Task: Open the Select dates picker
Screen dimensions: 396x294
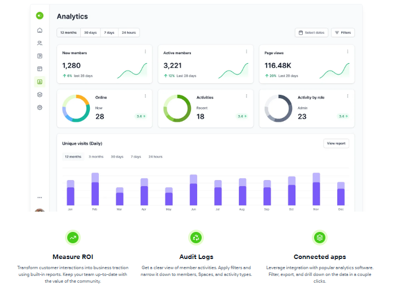Action: tap(311, 33)
